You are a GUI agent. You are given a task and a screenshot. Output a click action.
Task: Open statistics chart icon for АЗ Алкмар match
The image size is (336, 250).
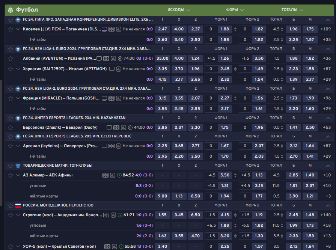(x=112, y=175)
